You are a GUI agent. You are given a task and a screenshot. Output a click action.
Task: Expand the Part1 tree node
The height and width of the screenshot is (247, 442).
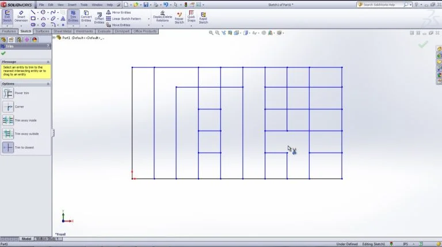pyautogui.click(x=54, y=38)
